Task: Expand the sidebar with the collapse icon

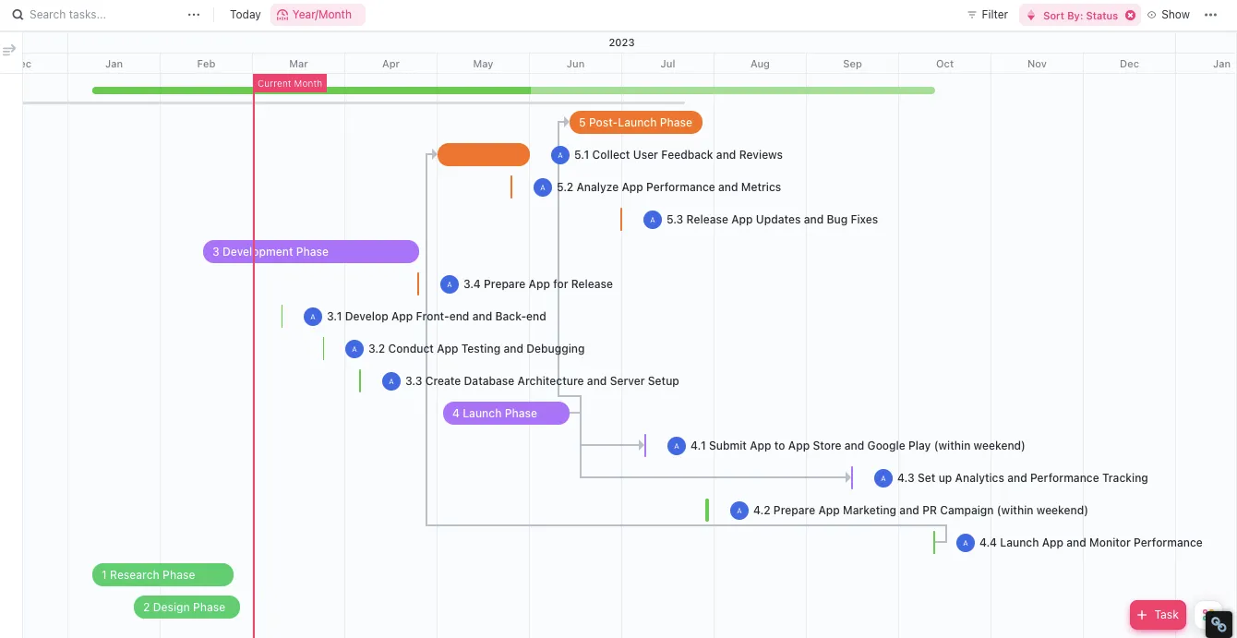Action: [x=9, y=50]
